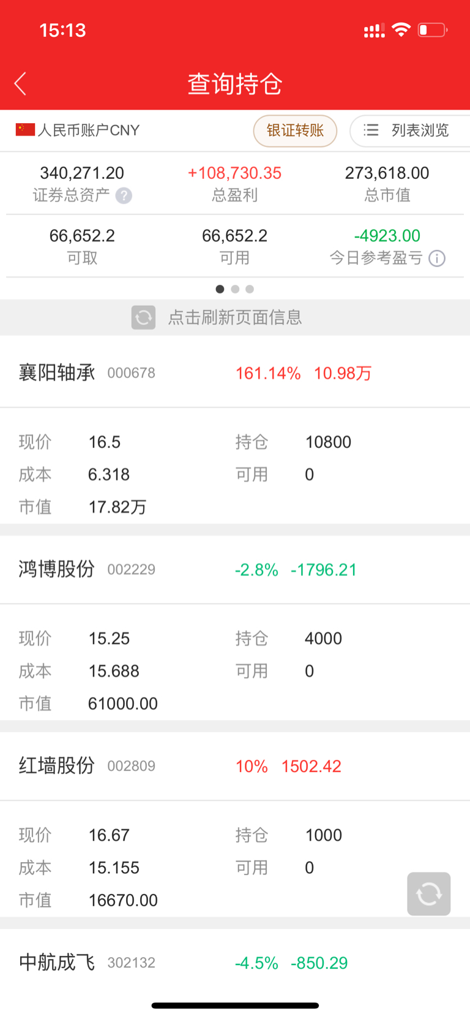Tap the back arrow in header

coord(20,84)
